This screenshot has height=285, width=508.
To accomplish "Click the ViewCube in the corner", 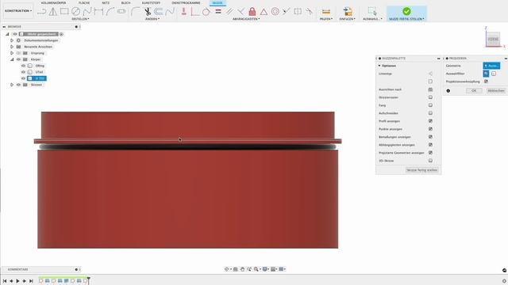I will tap(493, 39).
